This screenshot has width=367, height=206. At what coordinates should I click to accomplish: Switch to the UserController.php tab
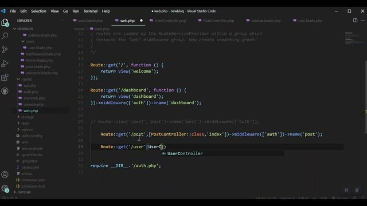coord(167,21)
